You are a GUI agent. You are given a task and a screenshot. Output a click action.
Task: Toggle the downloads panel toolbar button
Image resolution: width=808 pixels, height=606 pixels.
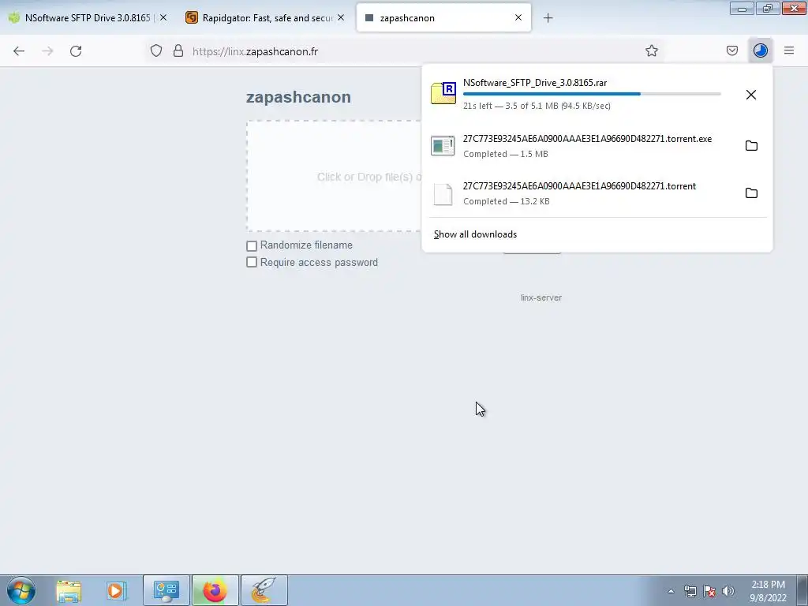point(760,50)
